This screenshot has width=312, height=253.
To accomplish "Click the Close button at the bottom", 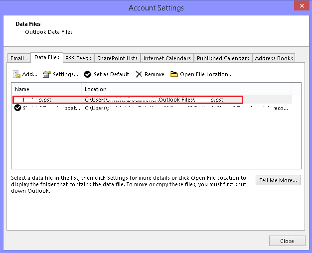I will [287, 241].
